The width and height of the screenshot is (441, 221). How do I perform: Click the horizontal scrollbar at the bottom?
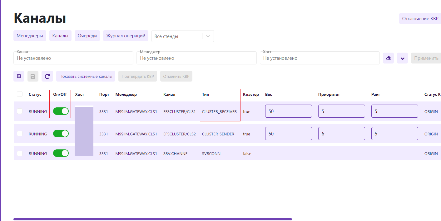point(152,219)
